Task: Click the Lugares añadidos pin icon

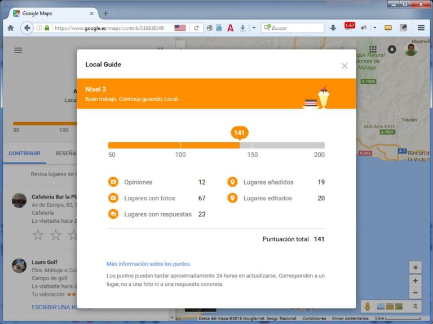Action: click(232, 182)
